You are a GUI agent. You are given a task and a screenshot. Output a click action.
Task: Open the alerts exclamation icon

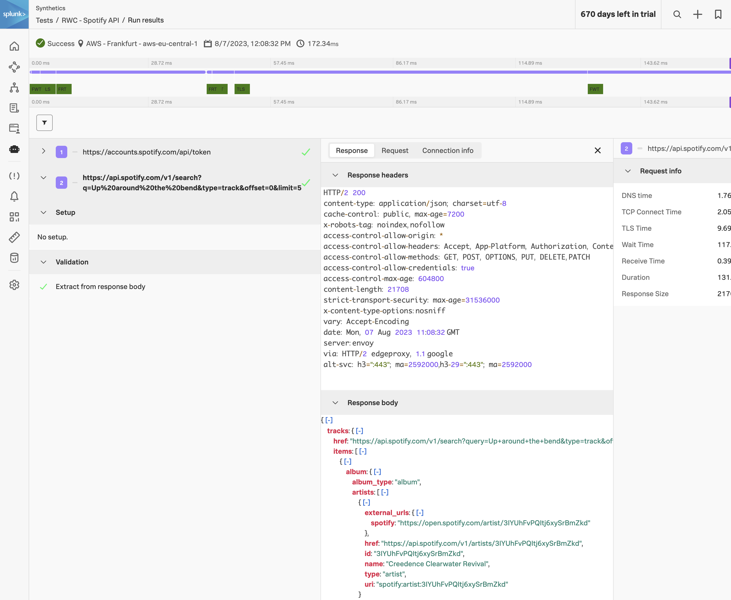14,176
